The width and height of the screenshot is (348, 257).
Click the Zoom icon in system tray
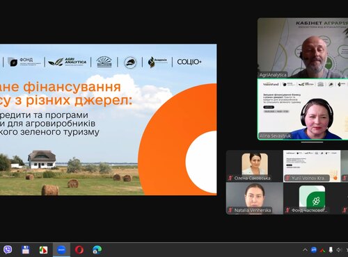[314, 250]
